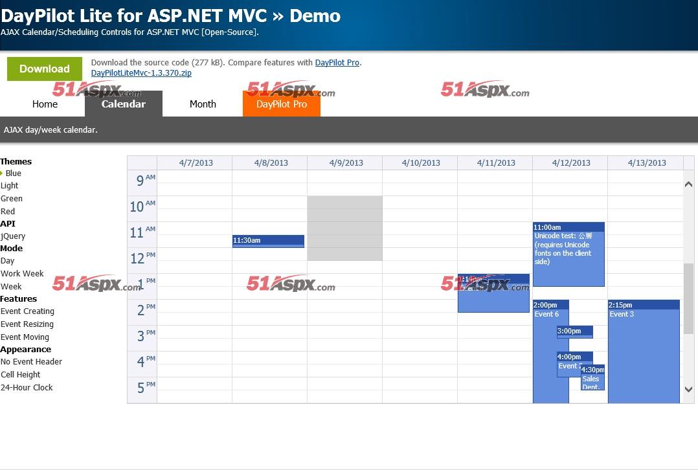Select the Red theme
This screenshot has height=470, width=698.
[8, 212]
